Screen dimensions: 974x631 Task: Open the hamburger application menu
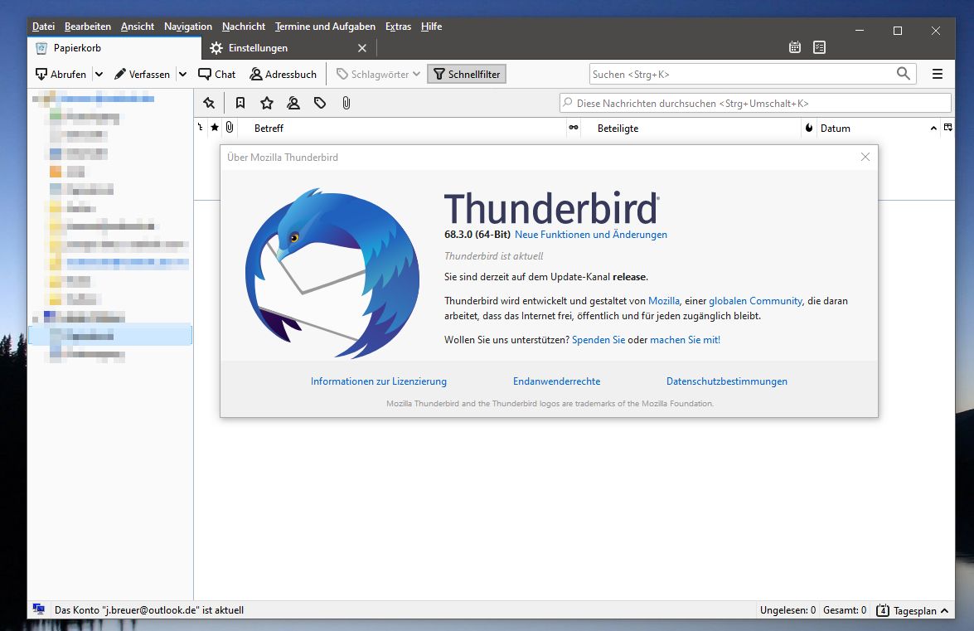pyautogui.click(x=938, y=74)
